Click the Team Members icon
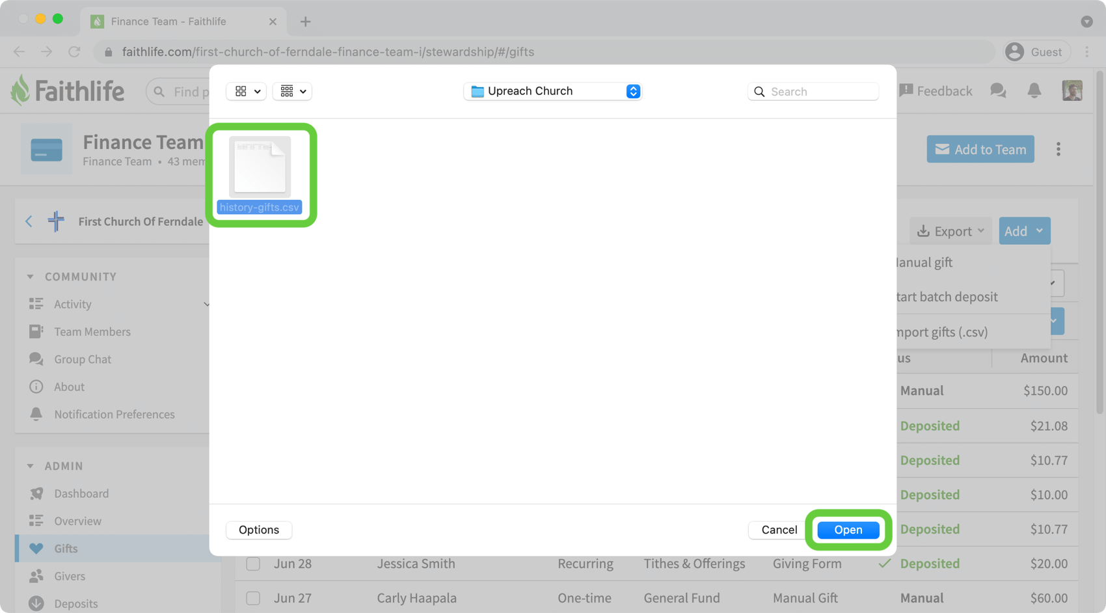Screen dimensions: 1106x613 (x=36, y=331)
